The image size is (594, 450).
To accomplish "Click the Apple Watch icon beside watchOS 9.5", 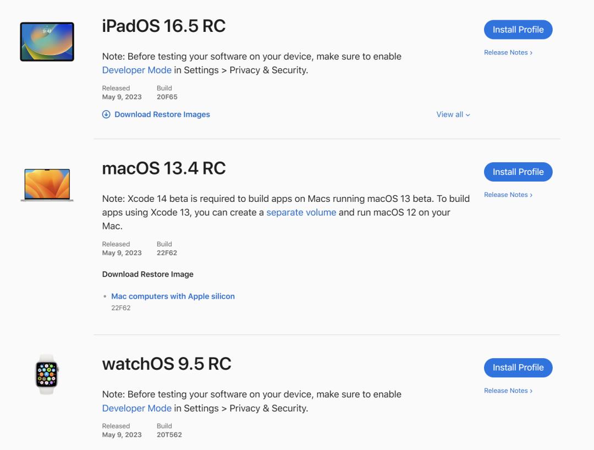I will [47, 374].
